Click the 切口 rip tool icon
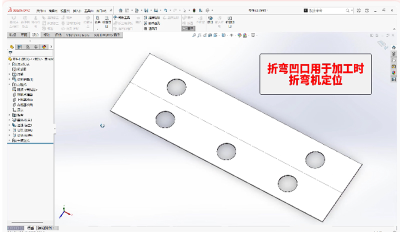400x232 pixels. point(210,19)
